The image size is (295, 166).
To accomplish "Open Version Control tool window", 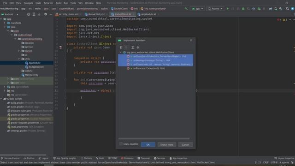I will 10,158.
